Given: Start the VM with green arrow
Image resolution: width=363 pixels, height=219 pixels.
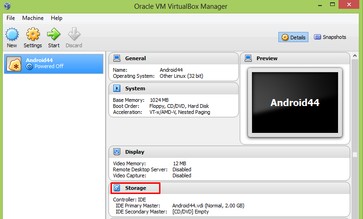Looking at the screenshot, I should (x=54, y=34).
